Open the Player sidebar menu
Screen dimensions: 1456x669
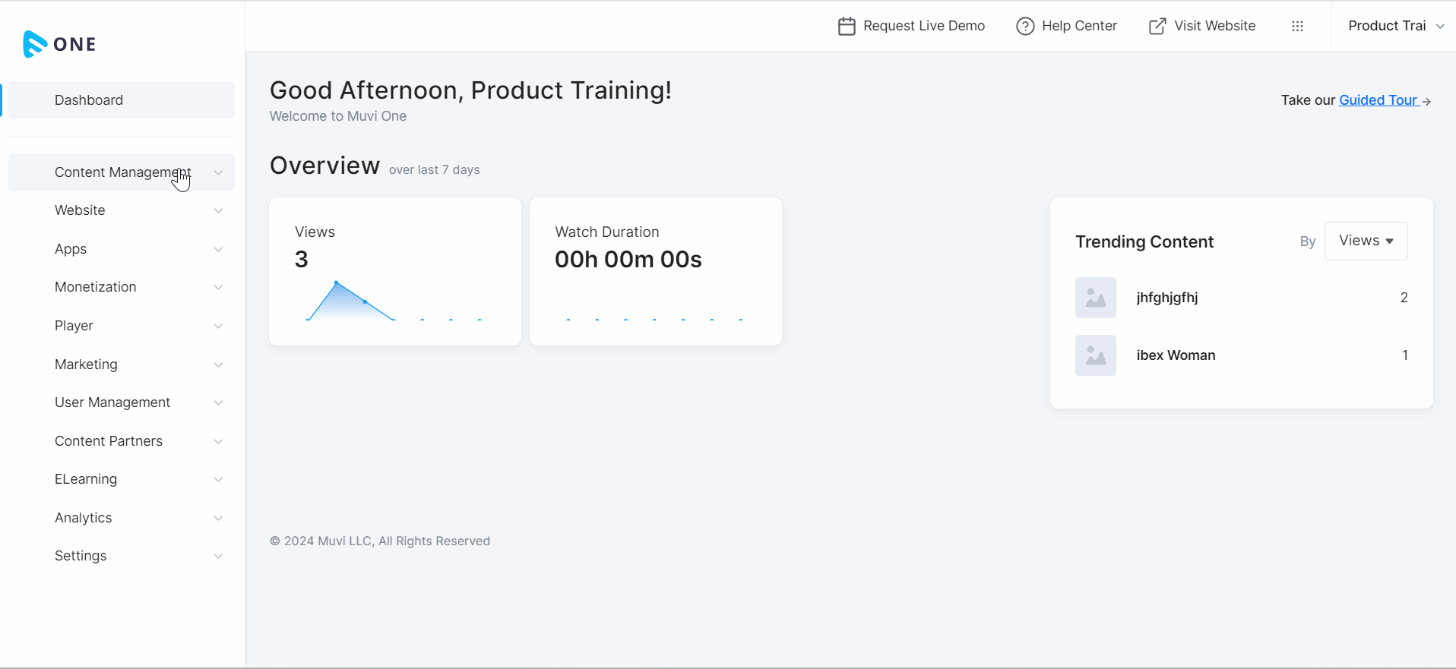click(x=74, y=326)
